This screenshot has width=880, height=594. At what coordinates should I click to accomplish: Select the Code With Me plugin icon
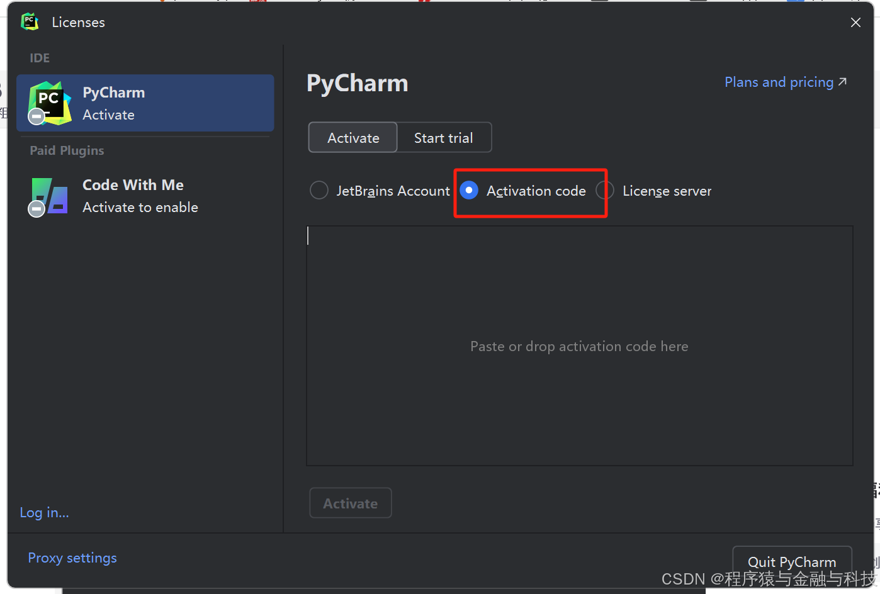(48, 196)
